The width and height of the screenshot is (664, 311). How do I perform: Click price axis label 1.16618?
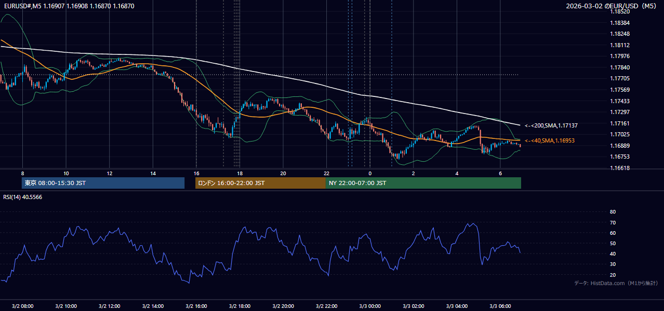click(620, 168)
